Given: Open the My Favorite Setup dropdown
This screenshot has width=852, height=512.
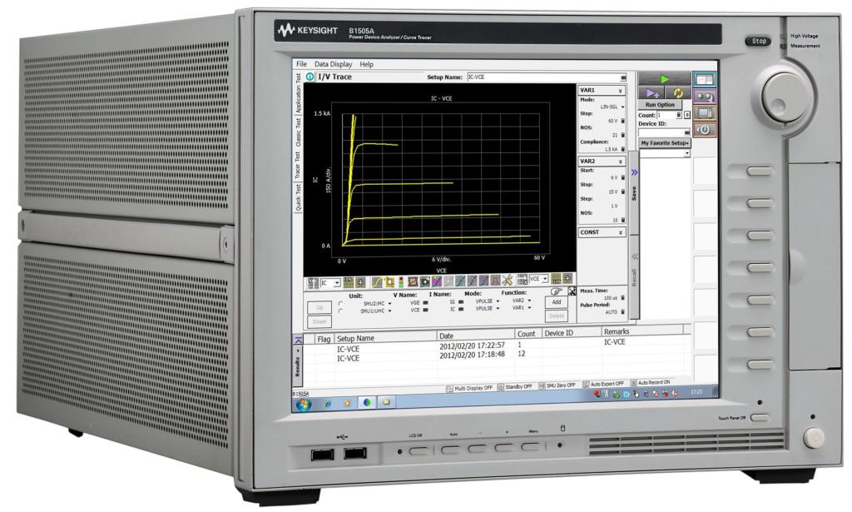Looking at the screenshot, I should pyautogui.click(x=664, y=143).
